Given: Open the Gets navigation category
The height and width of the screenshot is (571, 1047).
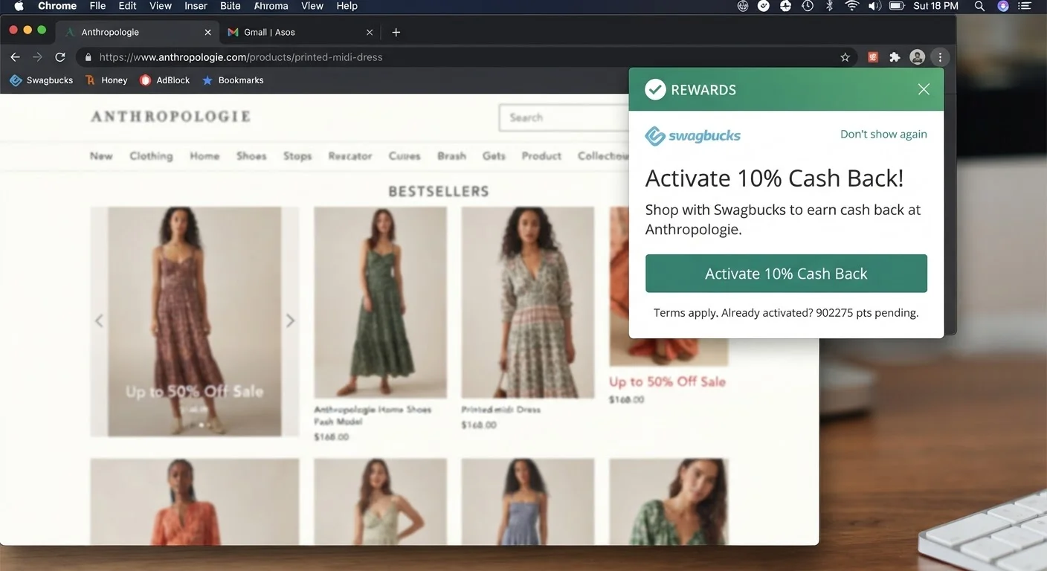Looking at the screenshot, I should click(x=494, y=156).
